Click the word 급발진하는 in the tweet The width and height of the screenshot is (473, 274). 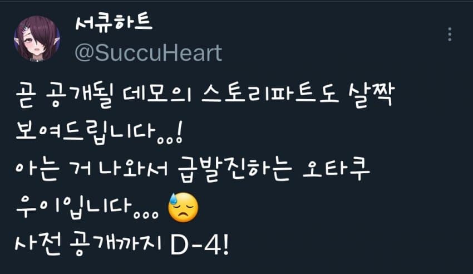click(235, 170)
